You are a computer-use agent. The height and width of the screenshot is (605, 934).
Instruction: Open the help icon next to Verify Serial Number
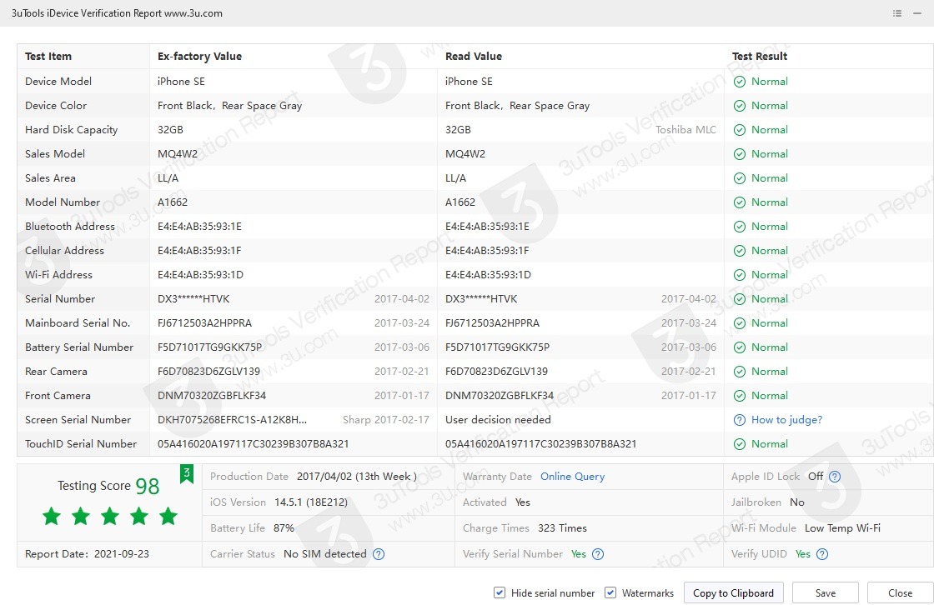click(x=597, y=554)
